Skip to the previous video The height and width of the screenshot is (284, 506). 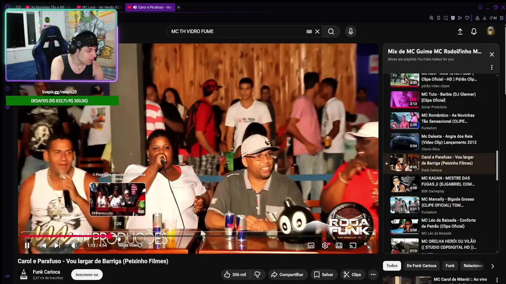(43, 245)
